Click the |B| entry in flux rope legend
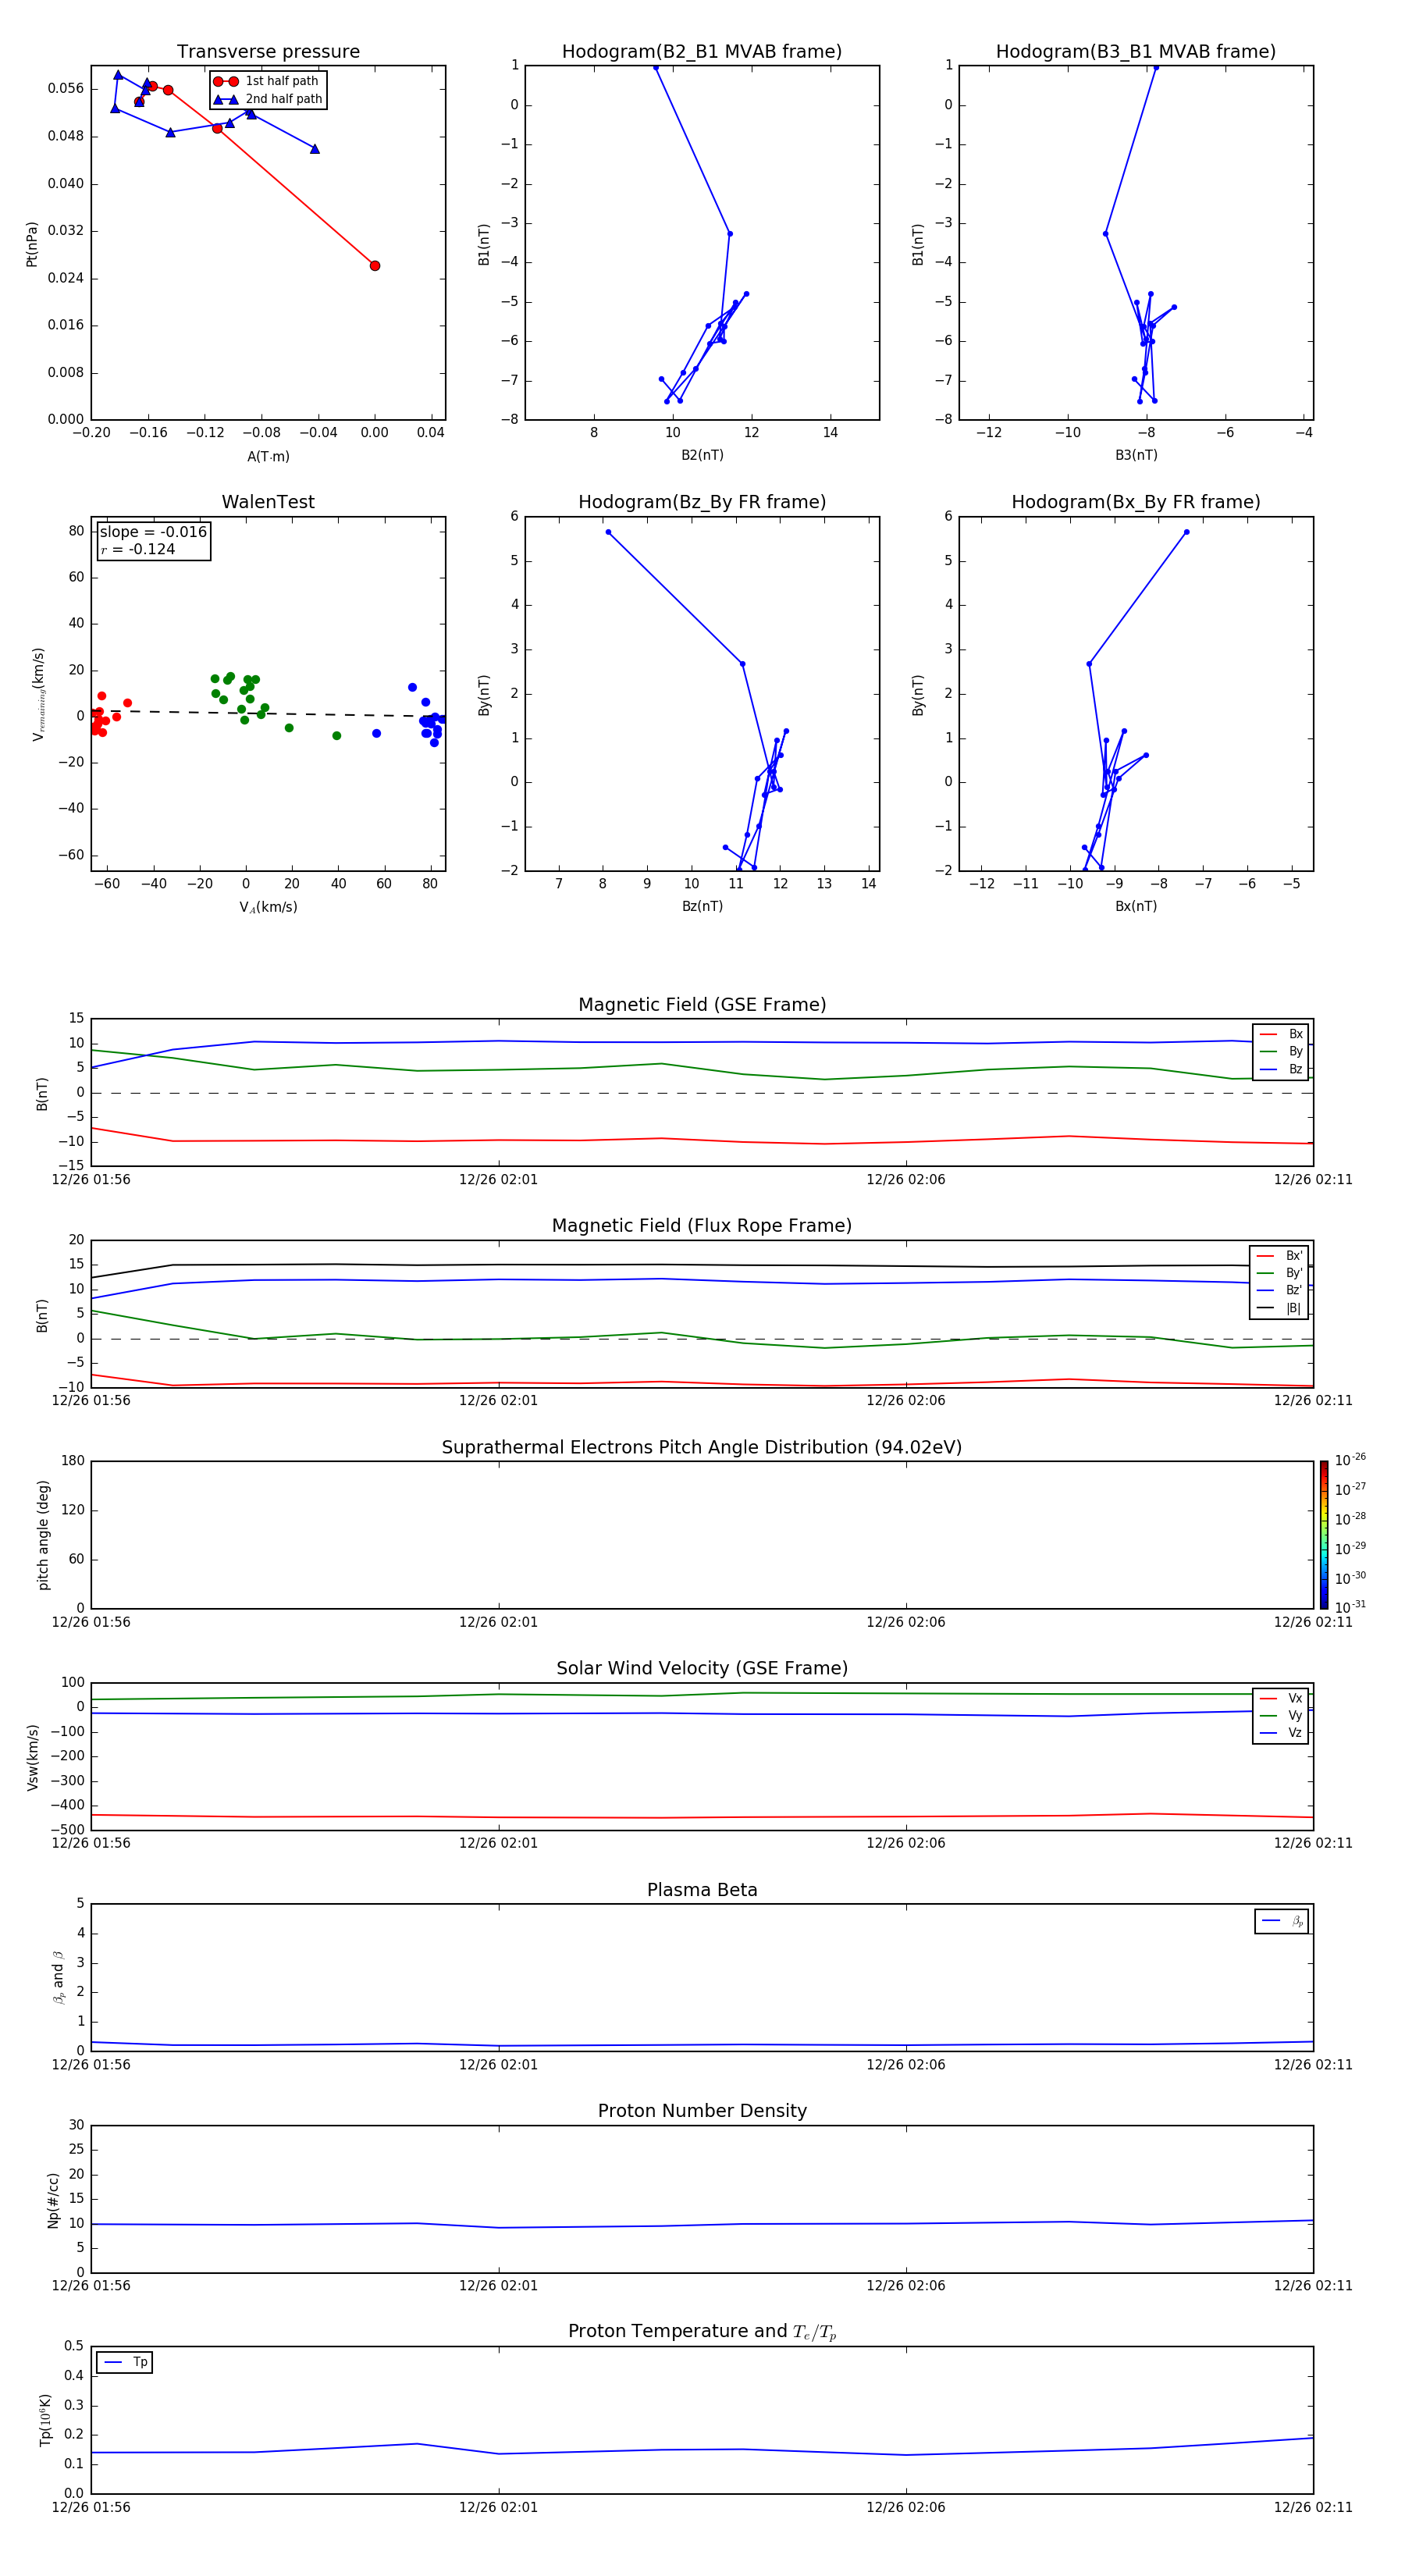Screen dimensions: 1405x2576 point(1280,1308)
